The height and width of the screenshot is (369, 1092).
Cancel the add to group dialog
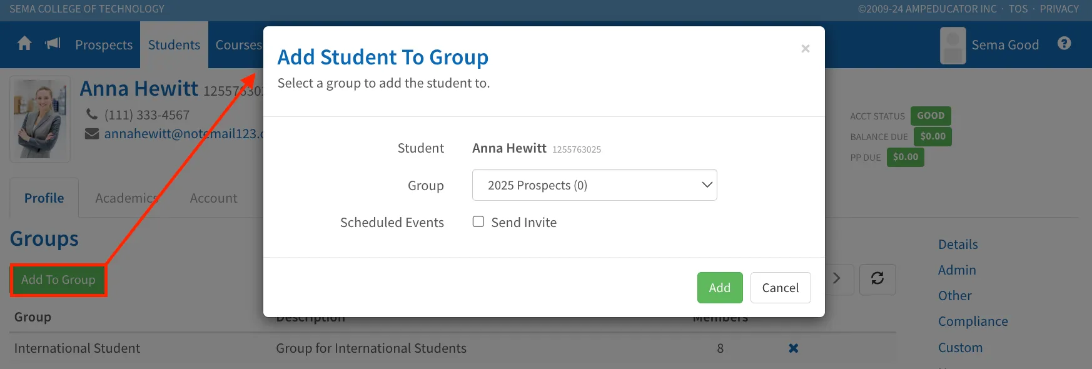pyautogui.click(x=781, y=288)
